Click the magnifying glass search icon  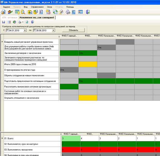[23, 12]
